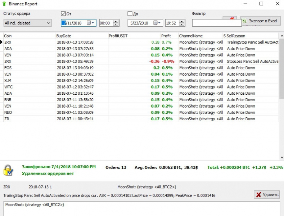Click the Orders: 13 summary text
The height and width of the screenshot is (216, 284).
click(x=116, y=167)
